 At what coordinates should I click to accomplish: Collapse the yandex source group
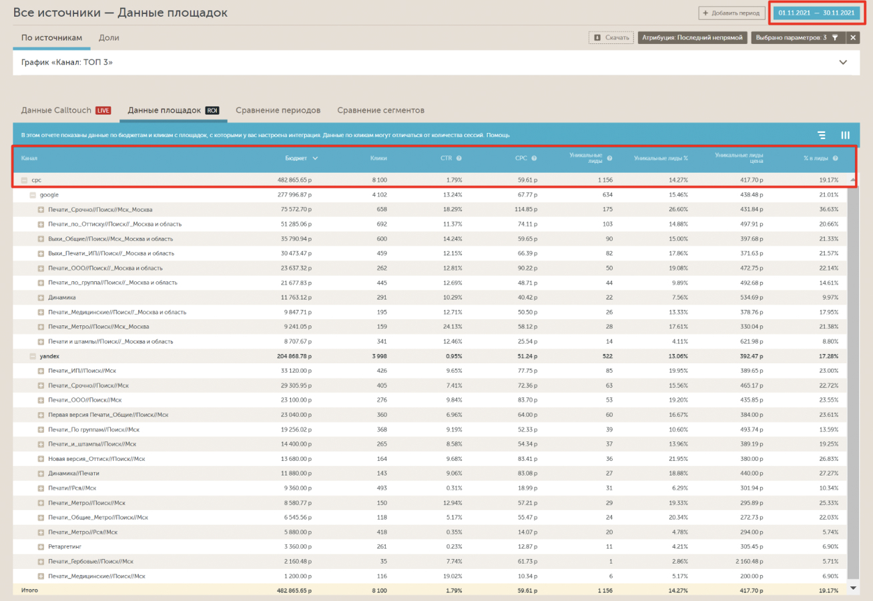33,357
